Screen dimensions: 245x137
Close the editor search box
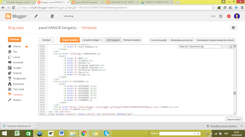click(x=231, y=46)
